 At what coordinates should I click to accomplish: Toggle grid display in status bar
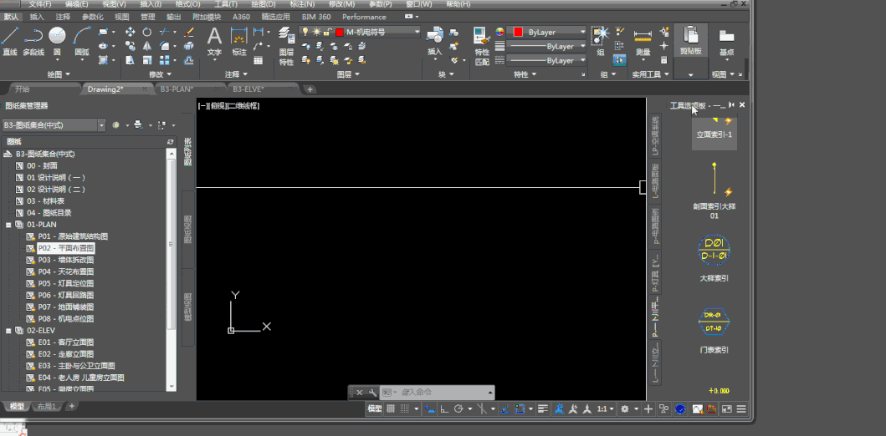tap(391, 409)
